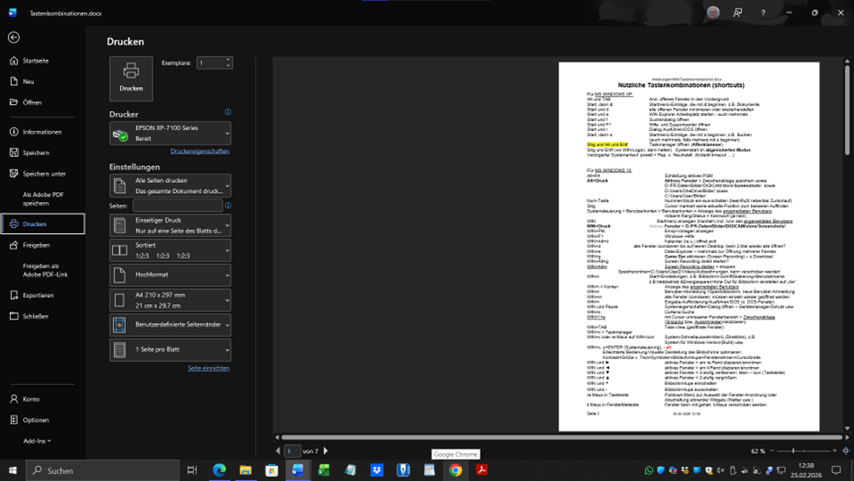Expand the Einseitiger Druck dropdown

(170, 225)
